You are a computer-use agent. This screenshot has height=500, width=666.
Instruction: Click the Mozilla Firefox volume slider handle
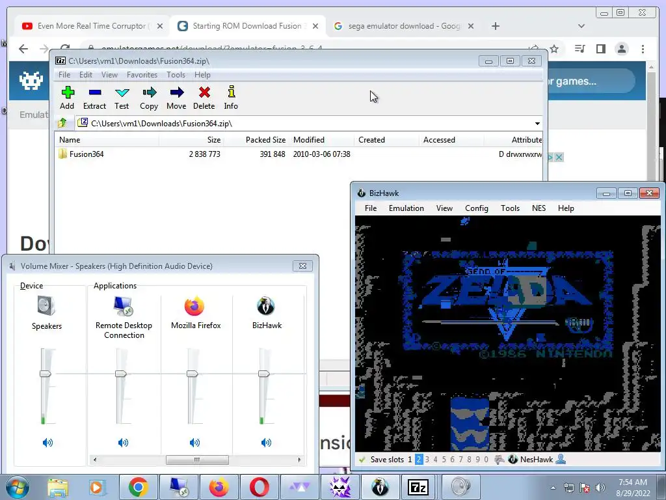click(x=193, y=374)
